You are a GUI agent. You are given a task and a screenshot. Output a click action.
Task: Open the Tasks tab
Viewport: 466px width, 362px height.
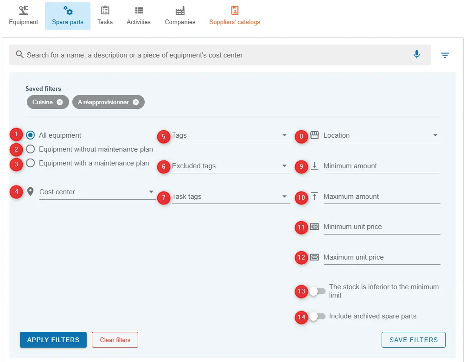pos(105,16)
